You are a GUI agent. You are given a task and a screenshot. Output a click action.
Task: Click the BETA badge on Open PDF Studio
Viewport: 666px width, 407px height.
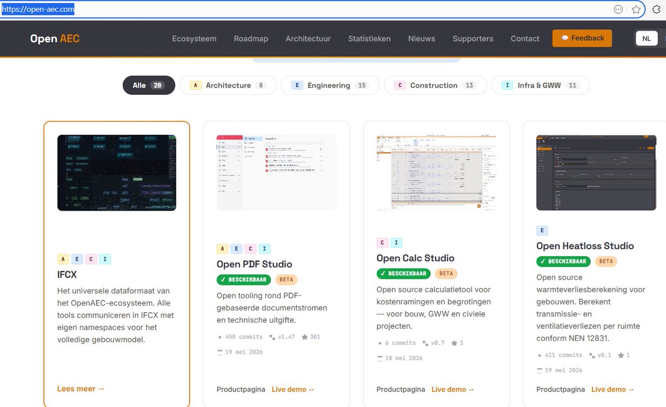286,279
